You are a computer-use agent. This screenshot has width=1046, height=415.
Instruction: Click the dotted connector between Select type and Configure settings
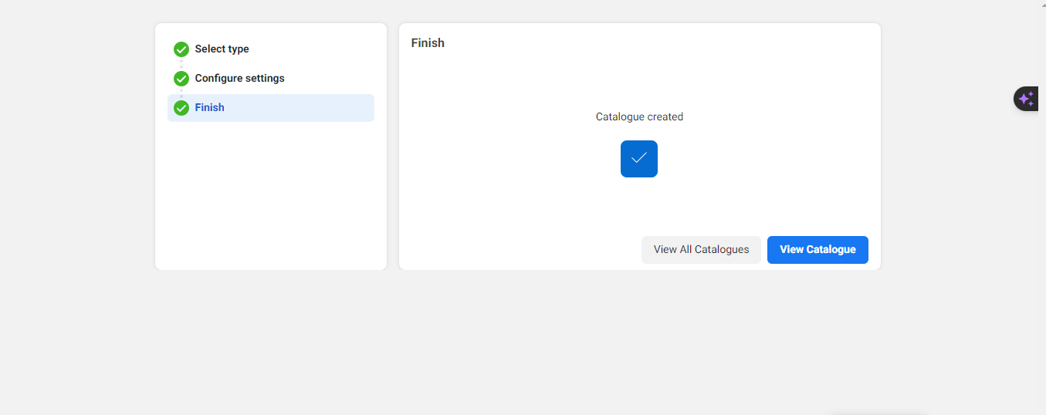181,64
